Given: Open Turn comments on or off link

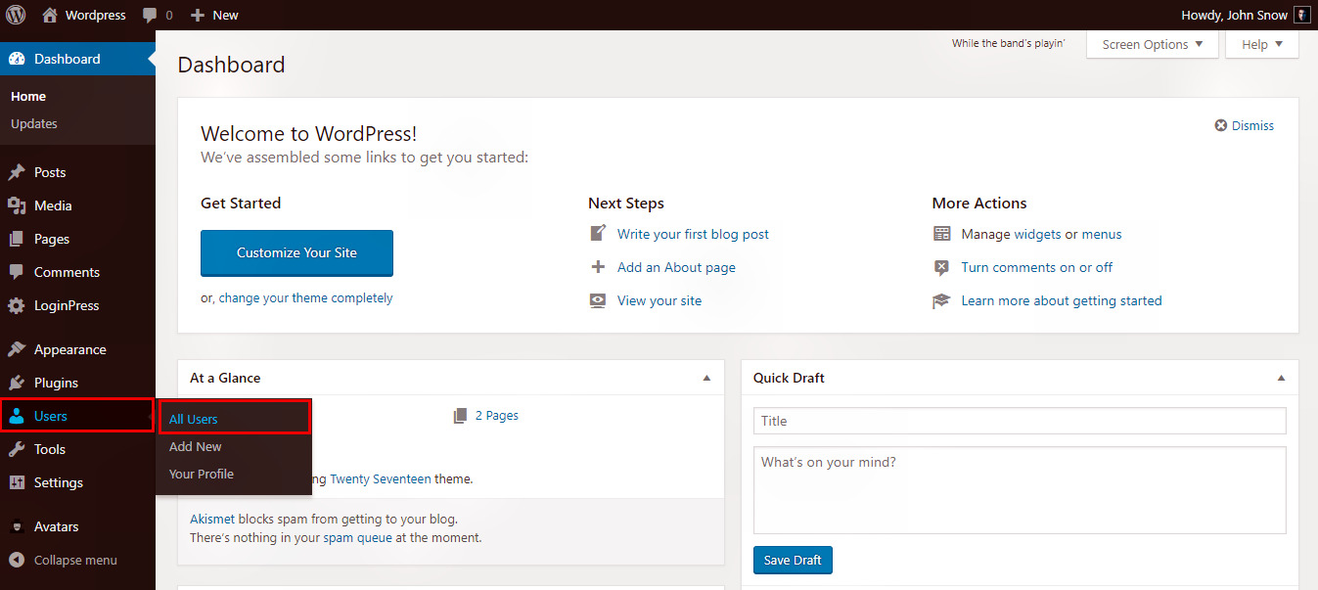Looking at the screenshot, I should 1037,267.
